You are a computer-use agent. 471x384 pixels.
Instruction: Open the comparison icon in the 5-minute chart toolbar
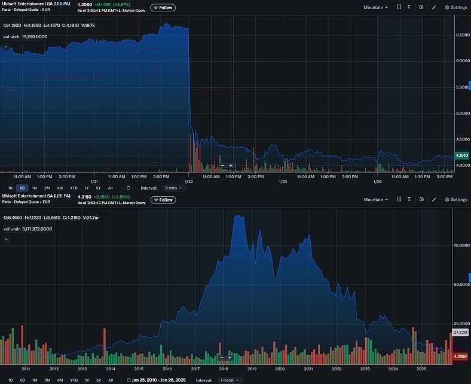click(399, 7)
